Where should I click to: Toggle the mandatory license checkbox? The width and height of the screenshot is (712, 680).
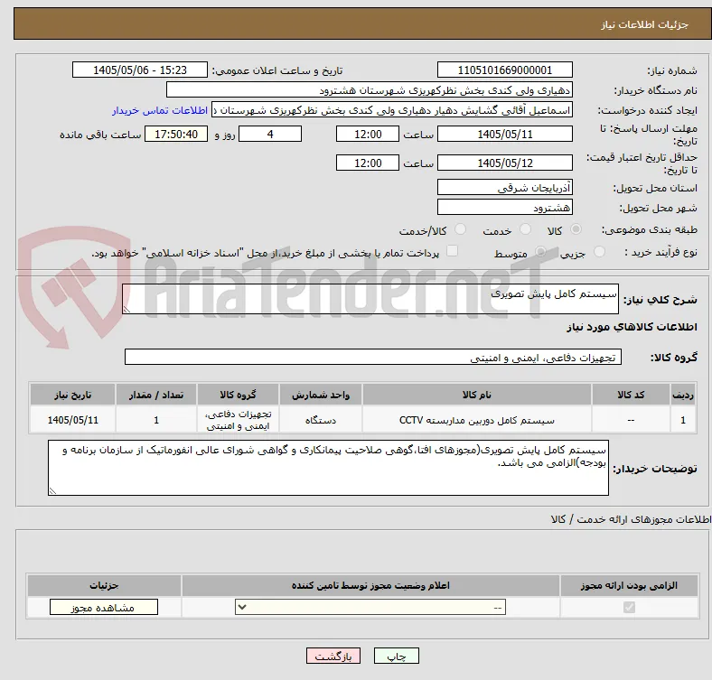click(629, 607)
